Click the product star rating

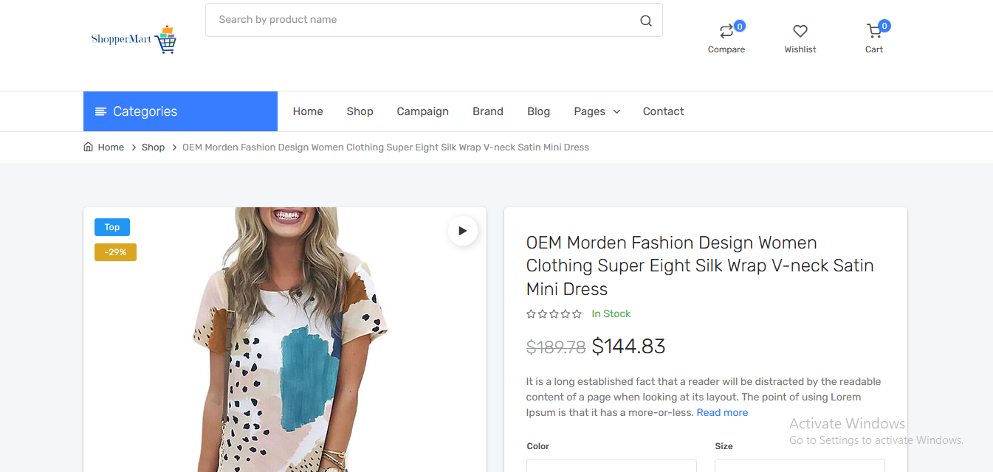[x=554, y=313]
